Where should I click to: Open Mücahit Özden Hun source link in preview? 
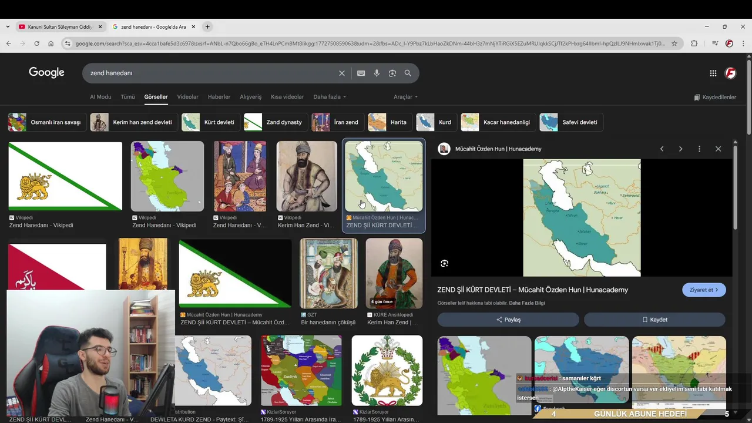coord(498,149)
